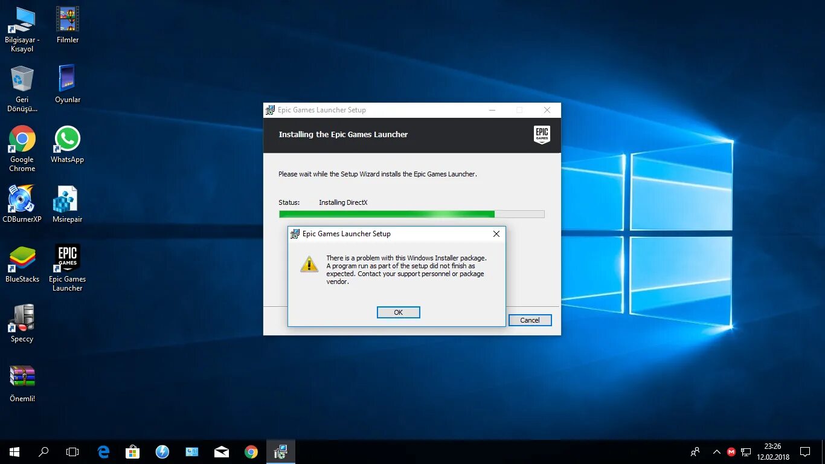Close the error dialog with its X button
This screenshot has width=825, height=464.
click(x=496, y=234)
